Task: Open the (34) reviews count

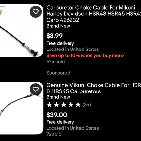Action: 87,105
